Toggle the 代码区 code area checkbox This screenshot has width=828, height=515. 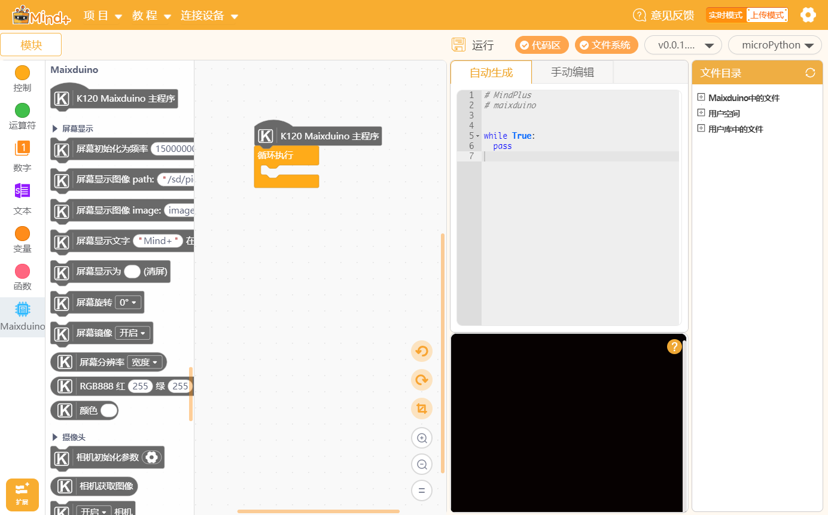click(525, 45)
